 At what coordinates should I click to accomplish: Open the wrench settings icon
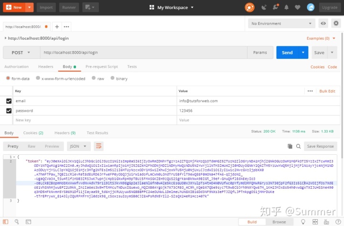(275, 7)
